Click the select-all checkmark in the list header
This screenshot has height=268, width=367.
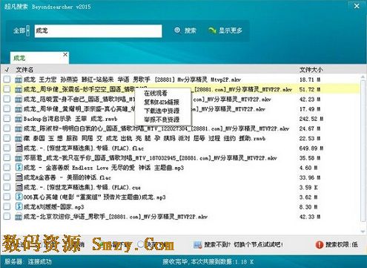pos(7,70)
